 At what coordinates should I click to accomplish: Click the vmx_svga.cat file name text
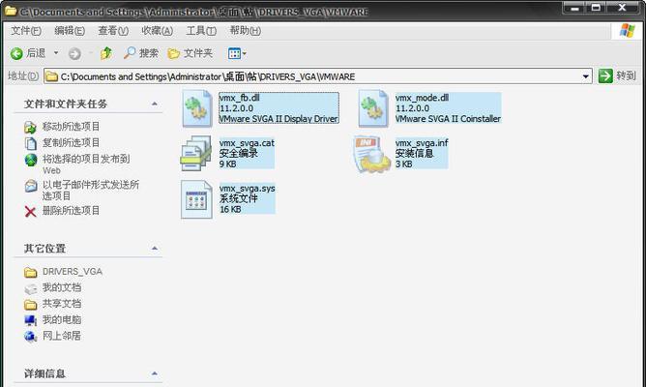[247, 143]
